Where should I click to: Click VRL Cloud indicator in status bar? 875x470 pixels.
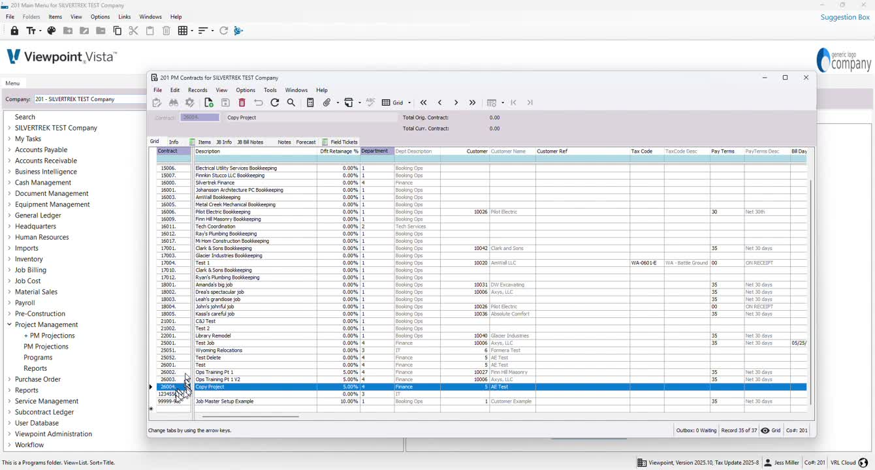click(x=850, y=463)
